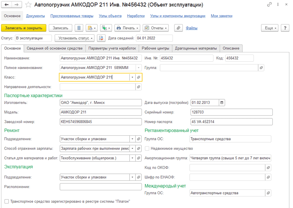Click the paperclip attach files icon
The width and height of the screenshot is (293, 208).
click(x=178, y=28)
